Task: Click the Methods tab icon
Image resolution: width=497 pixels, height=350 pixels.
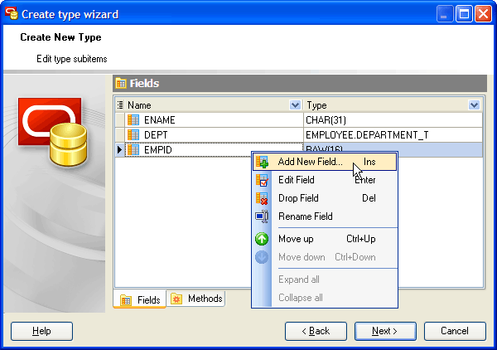Action: pyautogui.click(x=176, y=299)
